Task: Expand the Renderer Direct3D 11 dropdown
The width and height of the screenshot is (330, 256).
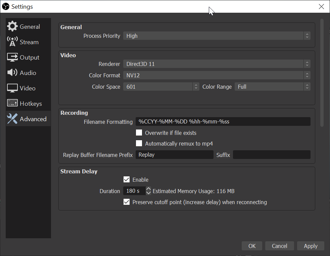Action: click(217, 64)
